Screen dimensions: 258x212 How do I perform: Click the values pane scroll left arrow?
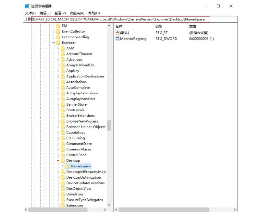[x=116, y=209]
